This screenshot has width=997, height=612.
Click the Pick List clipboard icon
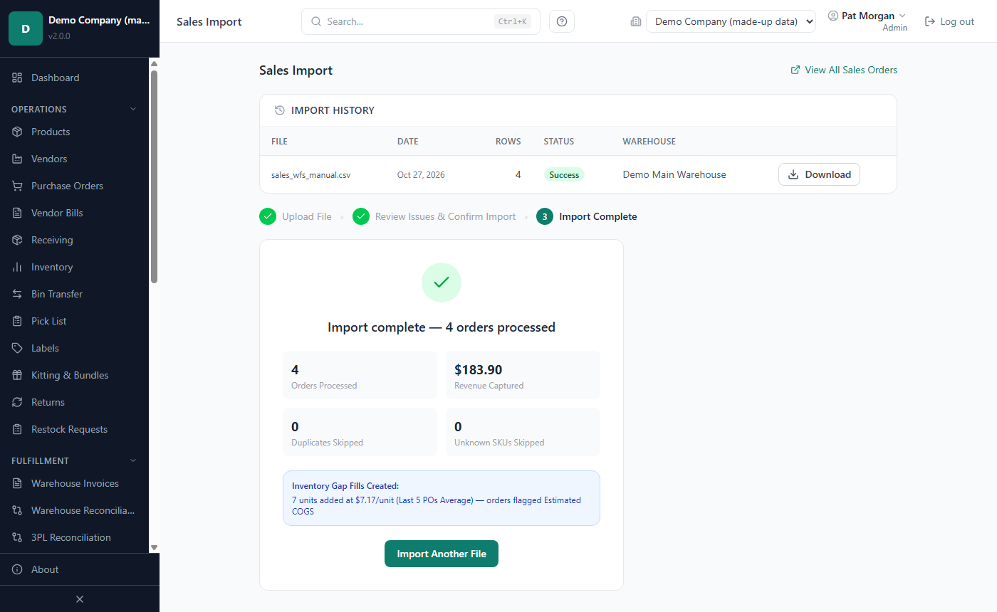[x=17, y=321]
